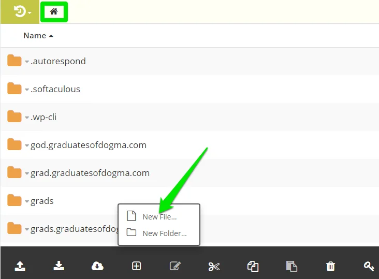Screen dimensions: 379x279
Task: Click the permissions key toolbar icon
Action: [369, 266]
